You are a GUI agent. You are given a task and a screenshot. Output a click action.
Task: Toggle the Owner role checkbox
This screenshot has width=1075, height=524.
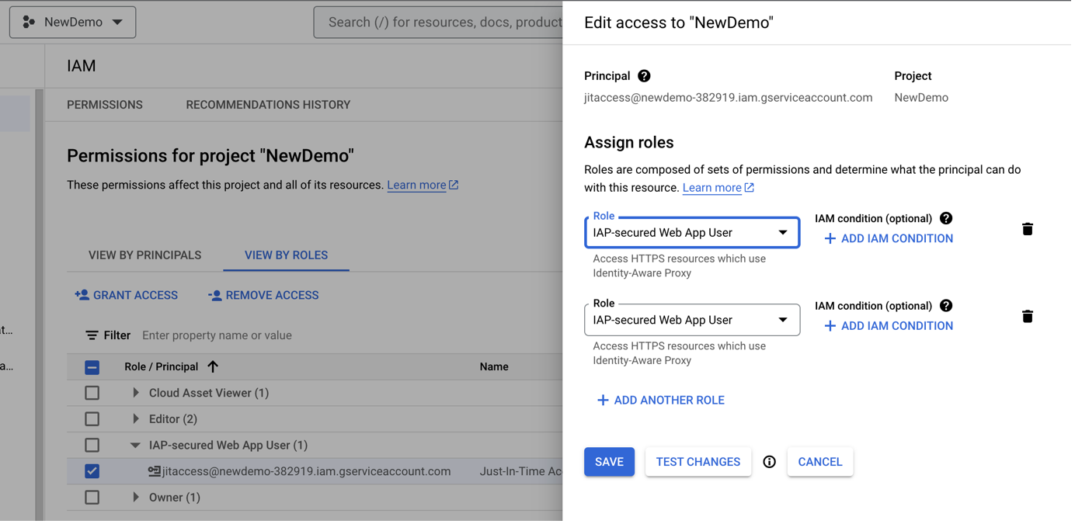pyautogui.click(x=92, y=498)
